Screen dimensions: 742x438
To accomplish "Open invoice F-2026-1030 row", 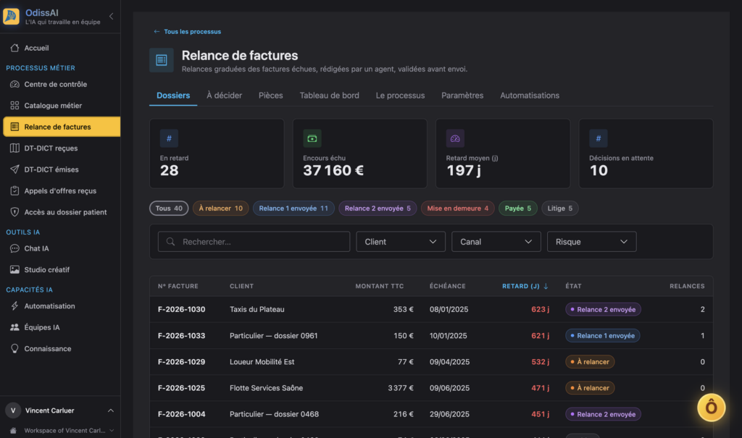I will [x=431, y=309].
